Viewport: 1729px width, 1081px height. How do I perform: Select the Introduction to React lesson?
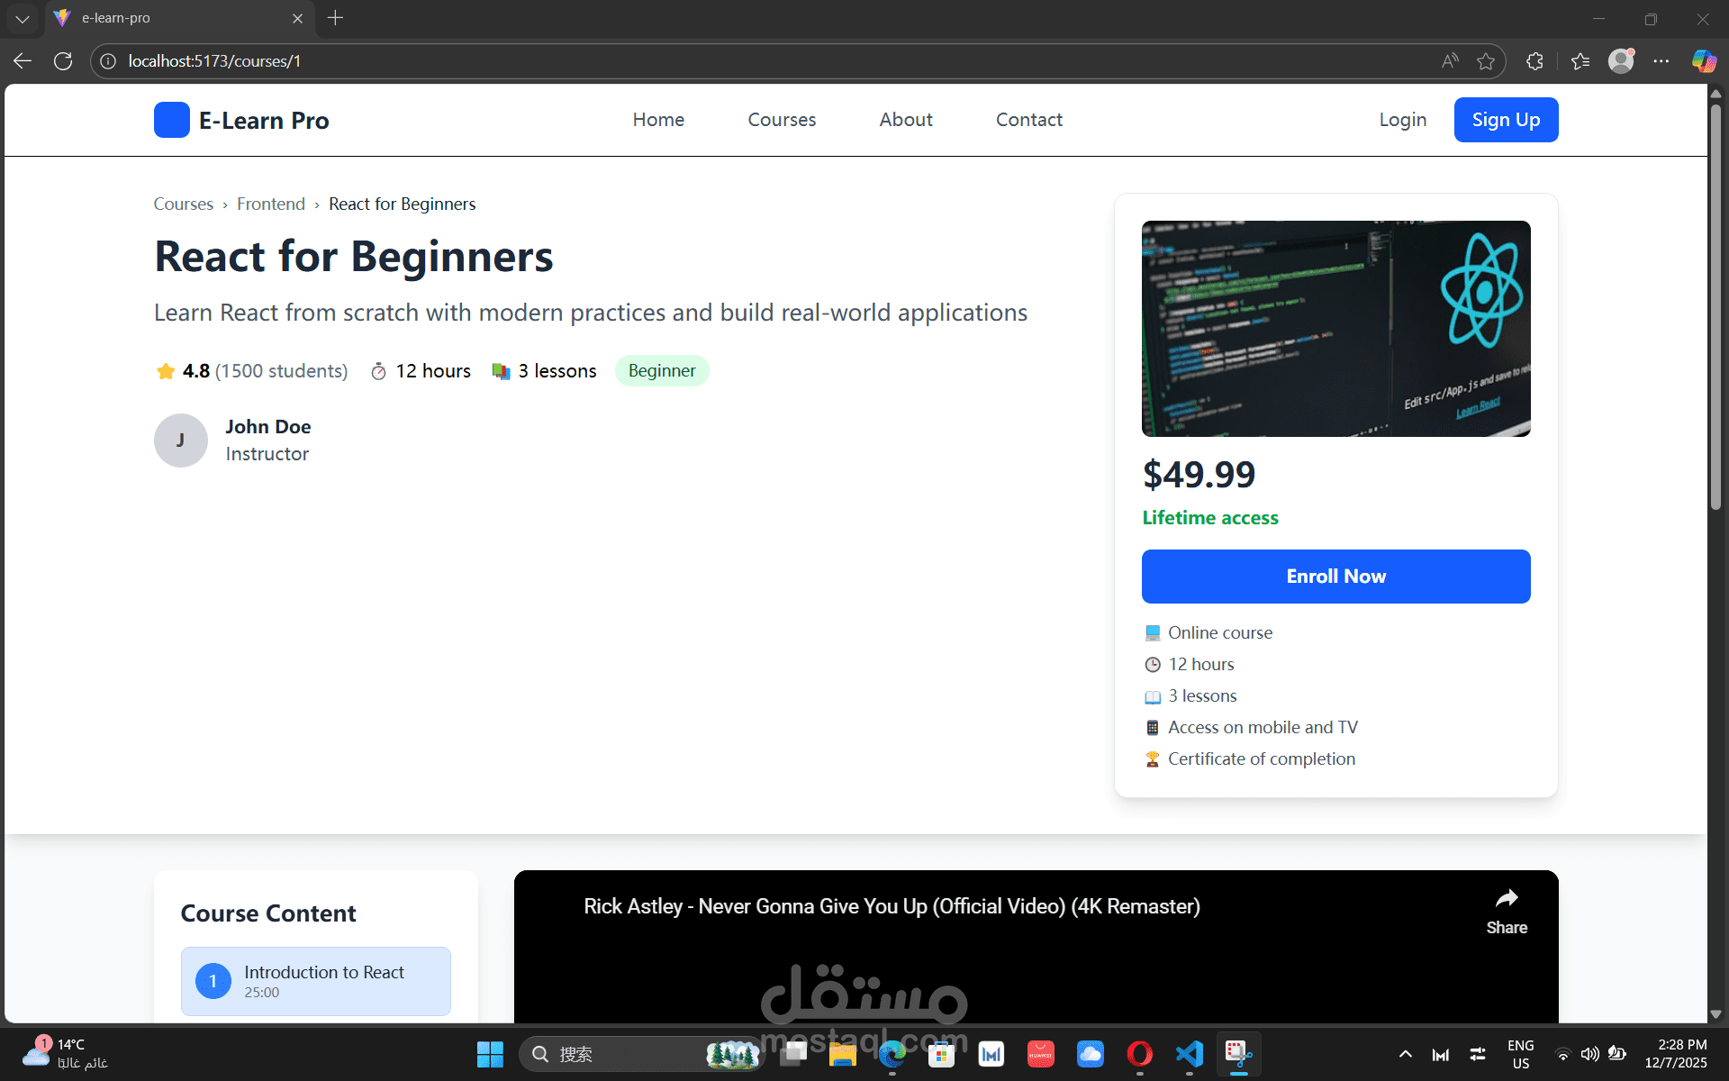tap(315, 981)
